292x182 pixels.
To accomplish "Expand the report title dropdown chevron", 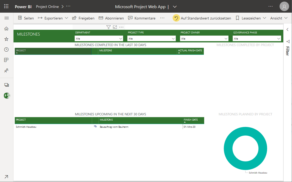I will (x=175, y=7).
